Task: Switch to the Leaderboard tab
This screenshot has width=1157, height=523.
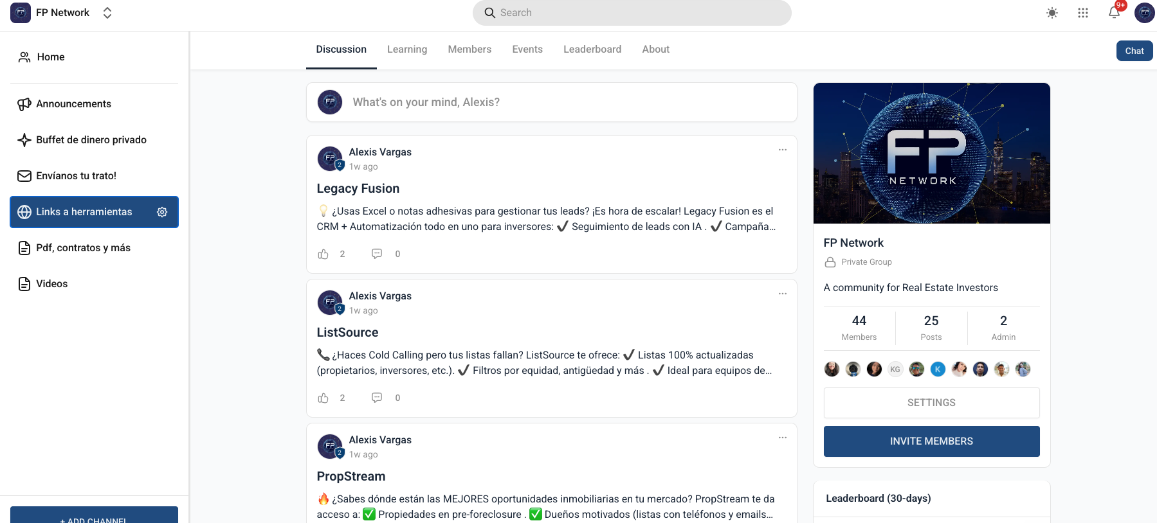Action: click(x=592, y=49)
